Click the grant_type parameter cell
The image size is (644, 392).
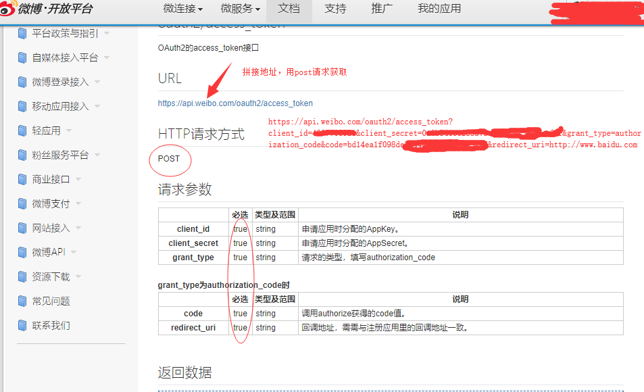193,258
